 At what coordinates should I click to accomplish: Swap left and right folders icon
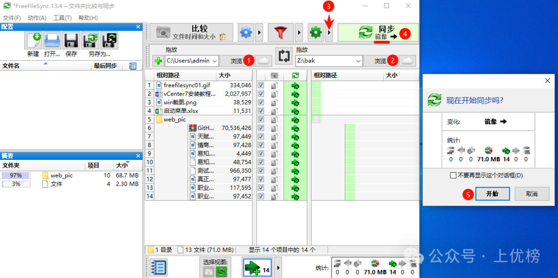pos(283,56)
